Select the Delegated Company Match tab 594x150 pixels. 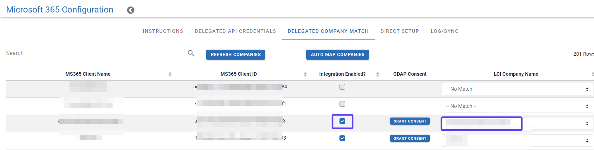coord(328,31)
